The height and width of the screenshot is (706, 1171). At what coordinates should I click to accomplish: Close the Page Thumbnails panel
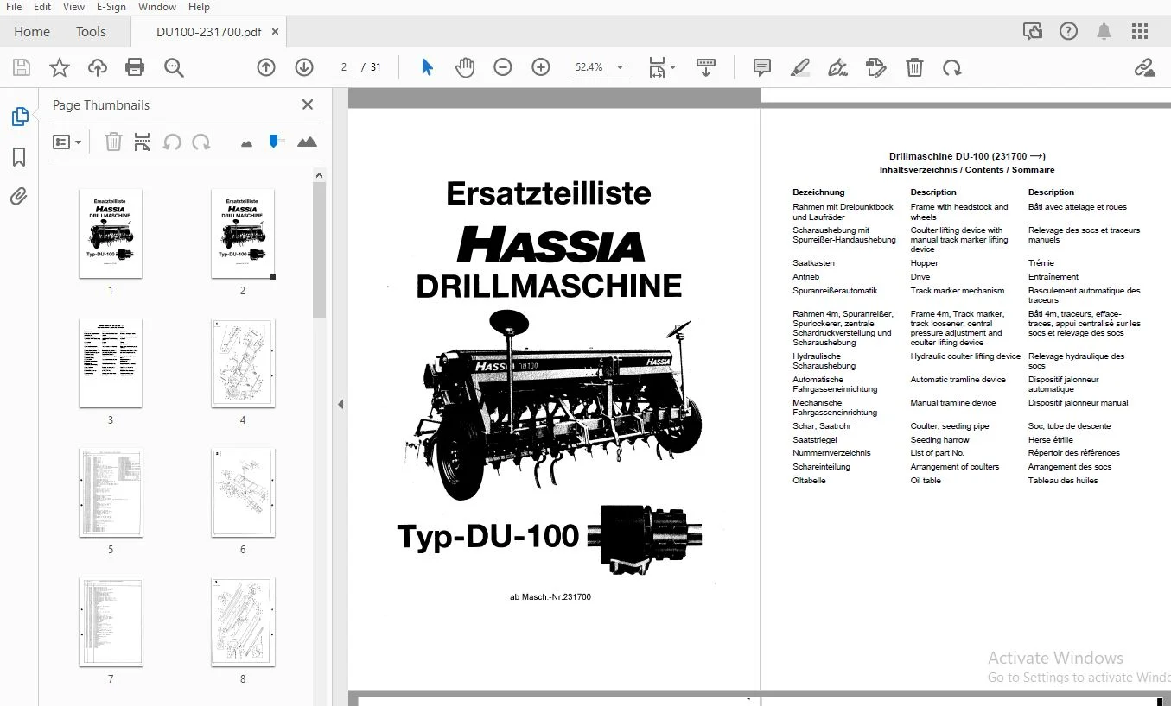[307, 104]
